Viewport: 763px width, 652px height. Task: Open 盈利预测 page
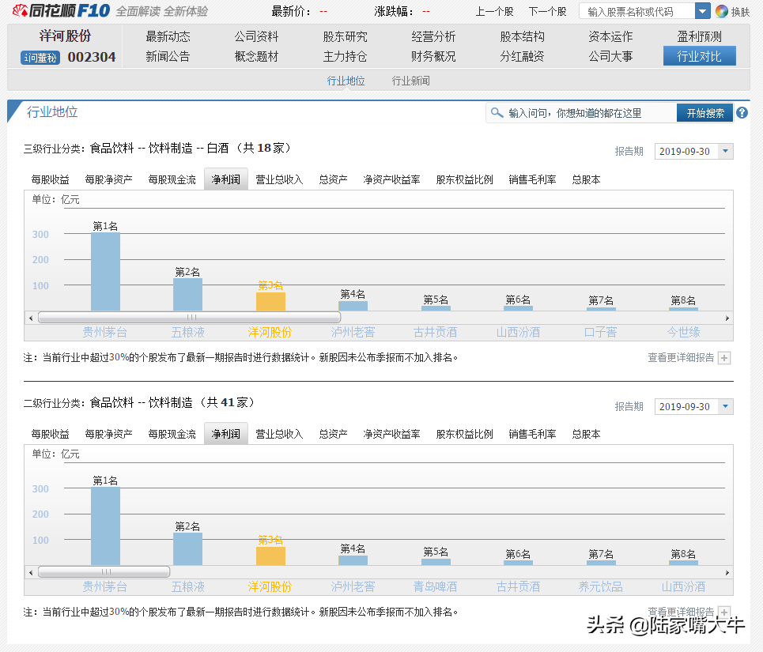pos(699,36)
